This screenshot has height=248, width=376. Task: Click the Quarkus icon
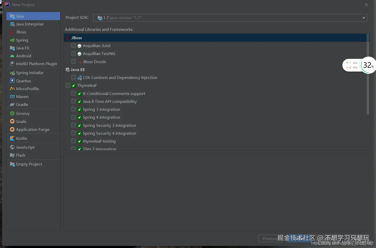12,81
